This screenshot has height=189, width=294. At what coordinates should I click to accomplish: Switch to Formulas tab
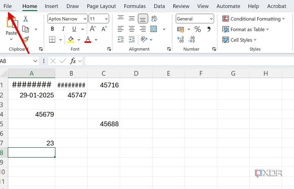coord(135,6)
